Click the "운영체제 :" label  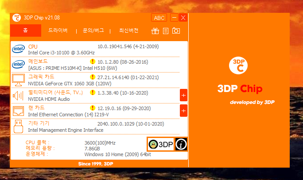point(37,154)
